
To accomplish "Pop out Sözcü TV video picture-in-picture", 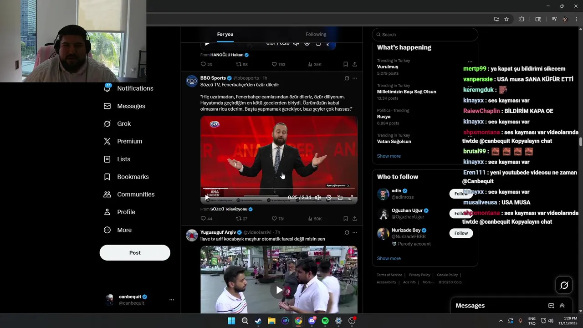I will pos(340,198).
